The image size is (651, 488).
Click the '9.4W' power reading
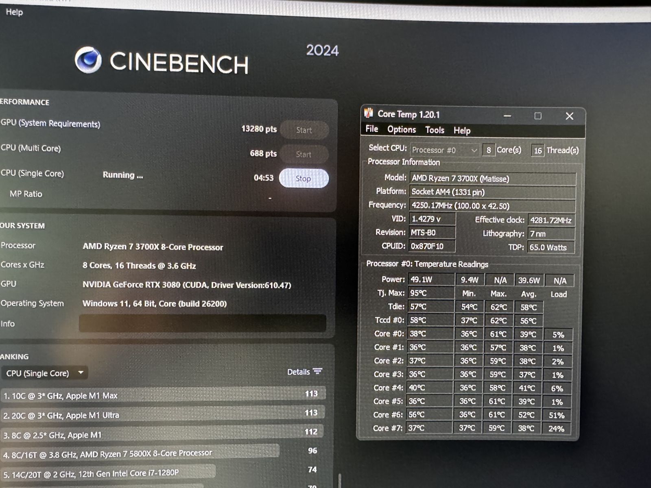(470, 280)
